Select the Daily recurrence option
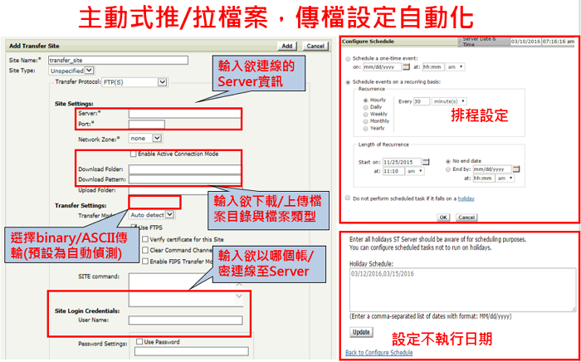 click(366, 107)
